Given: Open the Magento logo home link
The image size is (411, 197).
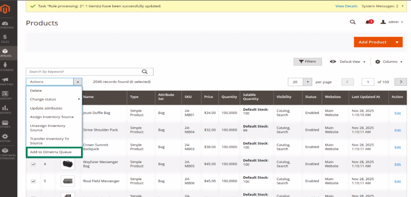Looking at the screenshot, I should 5,9.
